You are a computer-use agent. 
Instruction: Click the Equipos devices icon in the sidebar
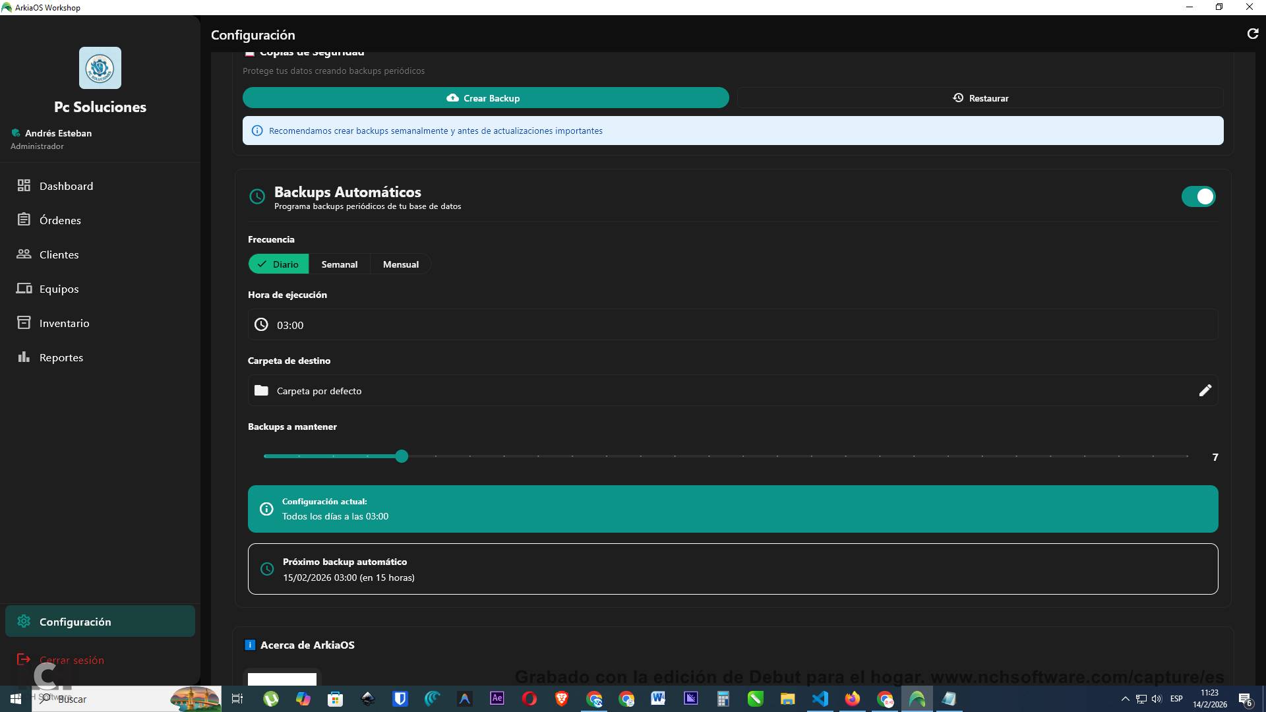pos(24,289)
